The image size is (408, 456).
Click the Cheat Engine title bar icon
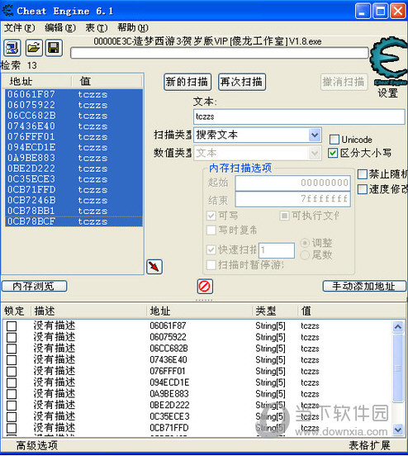(x=7, y=11)
